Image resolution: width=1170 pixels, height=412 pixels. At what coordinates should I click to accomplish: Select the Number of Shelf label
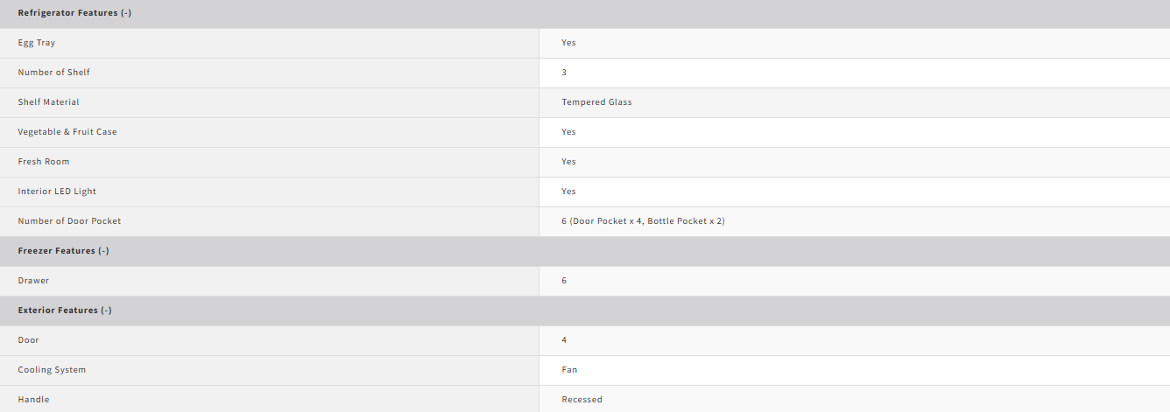tap(53, 73)
